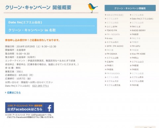Click the blue Date fm campaign title box

(x=51, y=26)
